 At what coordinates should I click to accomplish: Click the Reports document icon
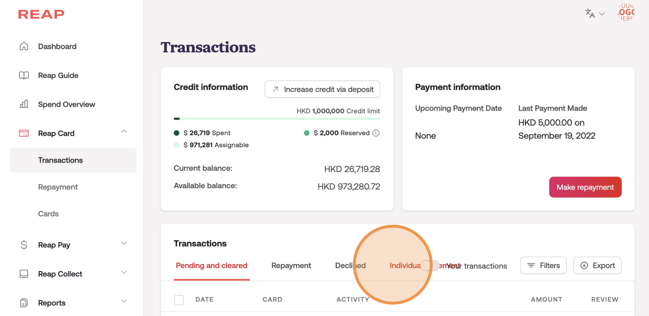coord(24,303)
